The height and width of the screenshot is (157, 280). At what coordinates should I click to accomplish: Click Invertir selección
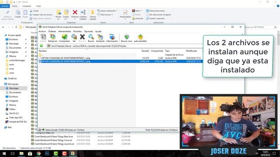(x=155, y=18)
